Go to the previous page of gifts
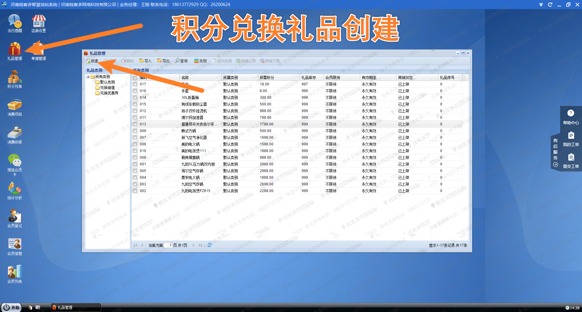The width and height of the screenshot is (582, 312). 142,245
